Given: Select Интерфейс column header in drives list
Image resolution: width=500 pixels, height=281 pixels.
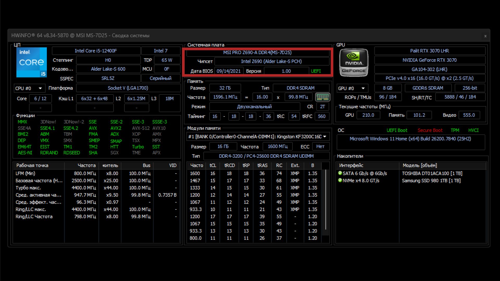Looking at the screenshot, I should [351, 165].
